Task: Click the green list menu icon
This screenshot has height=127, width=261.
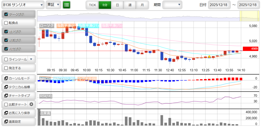Action: point(67,5)
